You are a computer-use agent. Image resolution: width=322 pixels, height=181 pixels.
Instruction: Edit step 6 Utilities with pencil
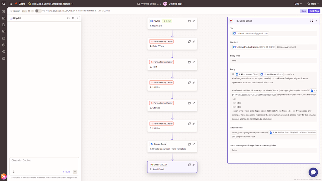click(194, 123)
